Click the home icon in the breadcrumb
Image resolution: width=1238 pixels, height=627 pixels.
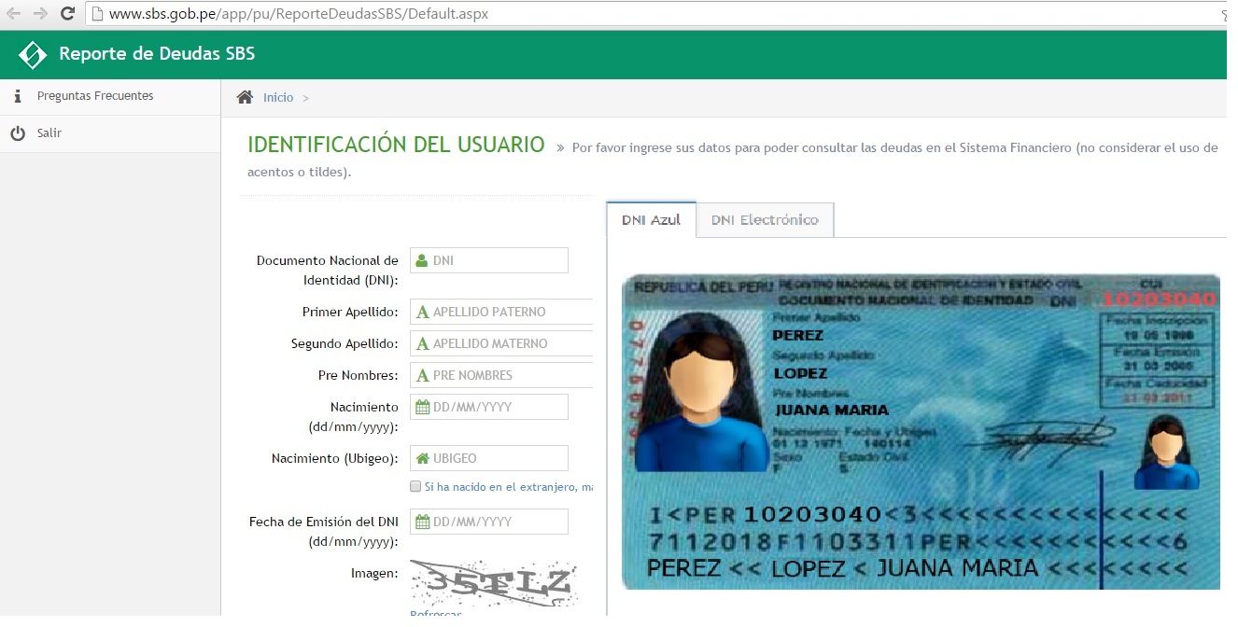pos(245,98)
